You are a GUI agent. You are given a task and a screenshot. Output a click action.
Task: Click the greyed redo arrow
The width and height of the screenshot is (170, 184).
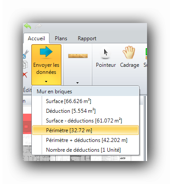pyautogui.click(x=38, y=27)
